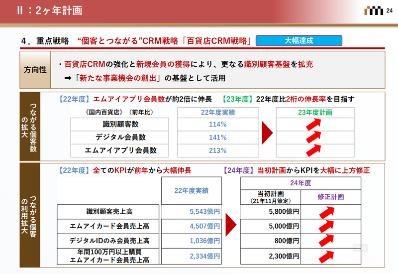This screenshot has width=398, height=274.
Task: Click the red arrow in the 800億円 row
Action: (327, 241)
